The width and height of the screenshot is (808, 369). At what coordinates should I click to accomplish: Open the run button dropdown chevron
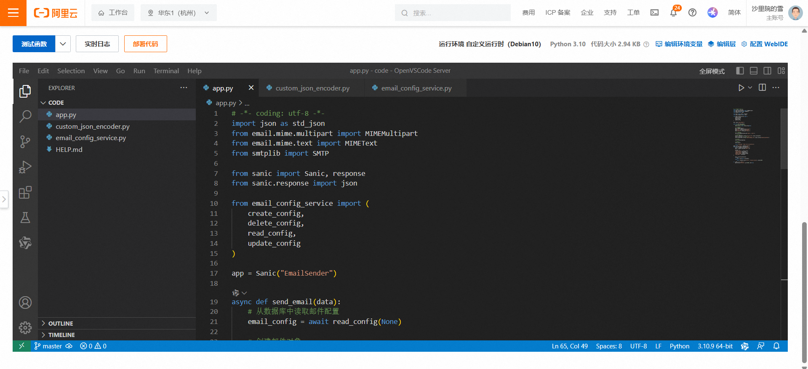click(x=750, y=88)
